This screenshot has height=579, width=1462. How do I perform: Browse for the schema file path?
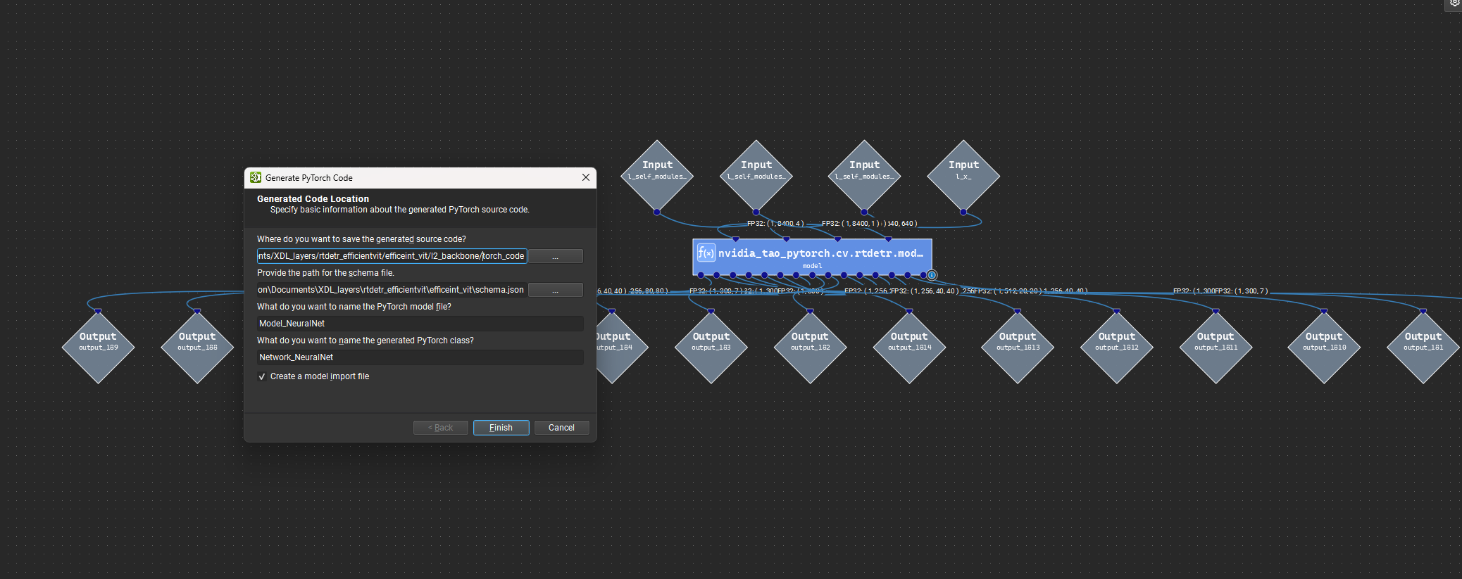[x=556, y=290]
